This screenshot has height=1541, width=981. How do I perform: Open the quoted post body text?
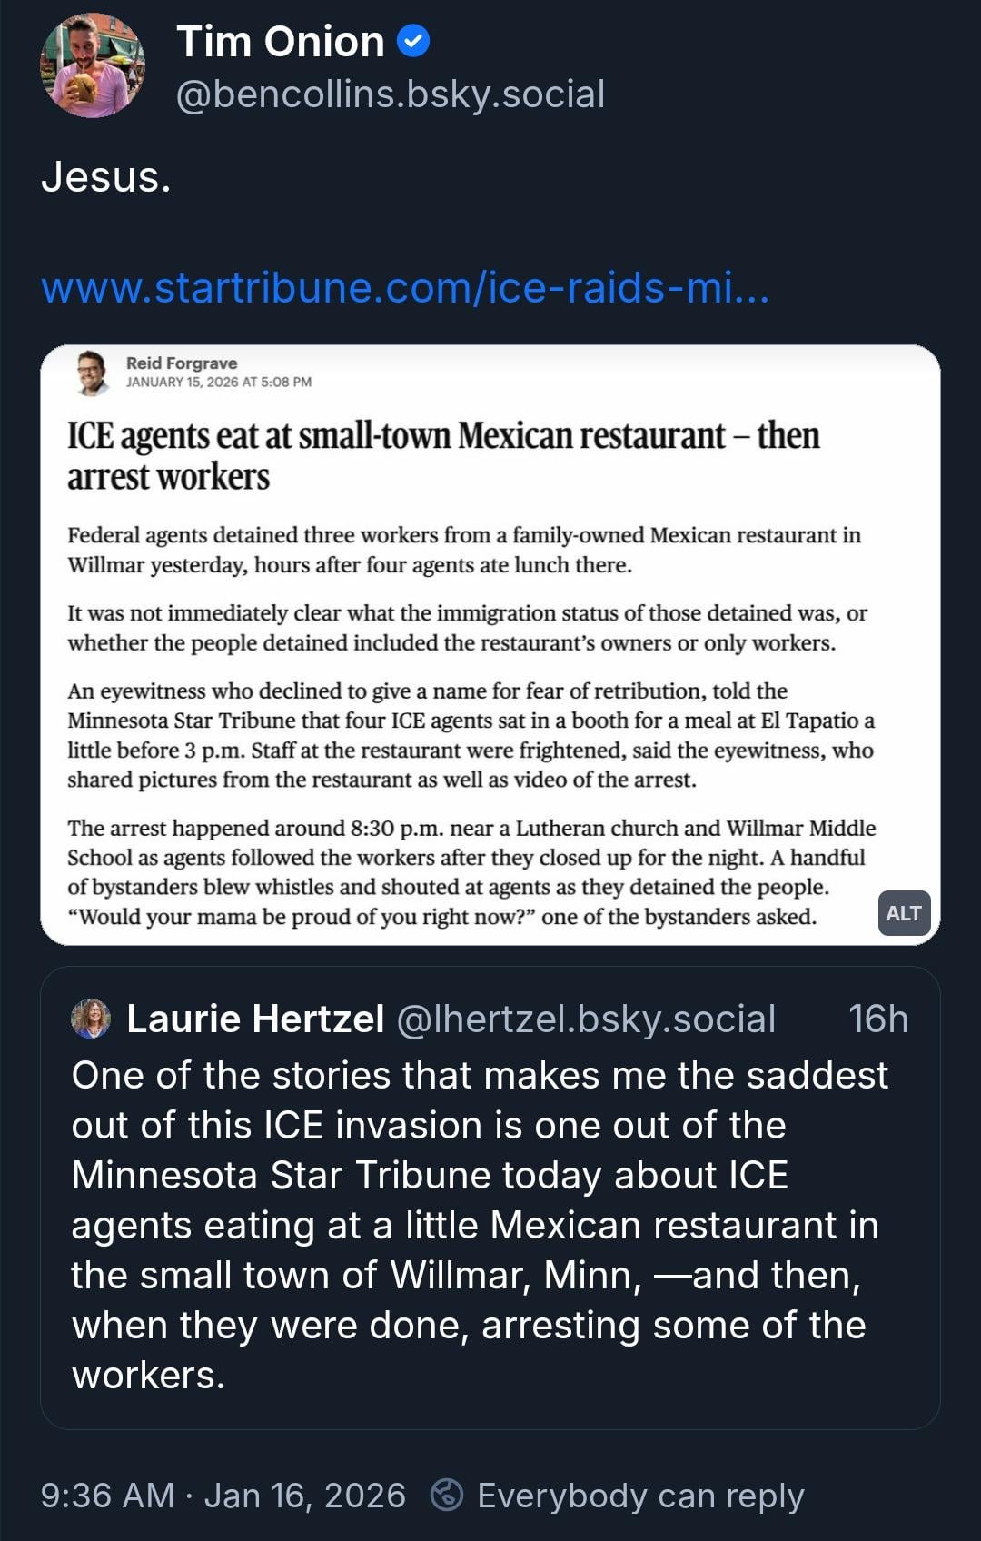(x=480, y=1225)
